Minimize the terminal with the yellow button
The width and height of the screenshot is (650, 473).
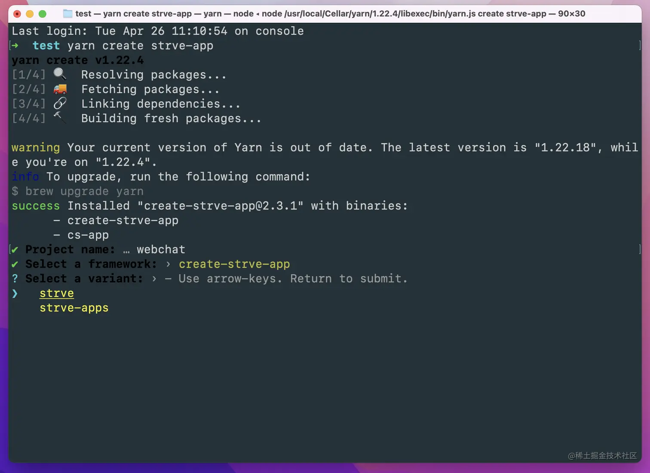pyautogui.click(x=30, y=14)
